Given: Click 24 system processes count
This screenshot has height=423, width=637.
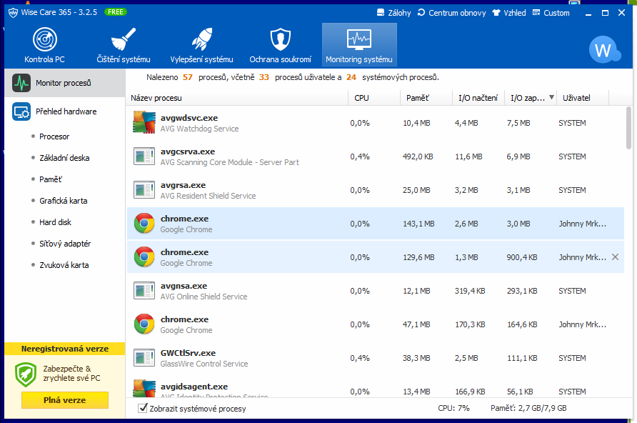Looking at the screenshot, I should (x=351, y=77).
